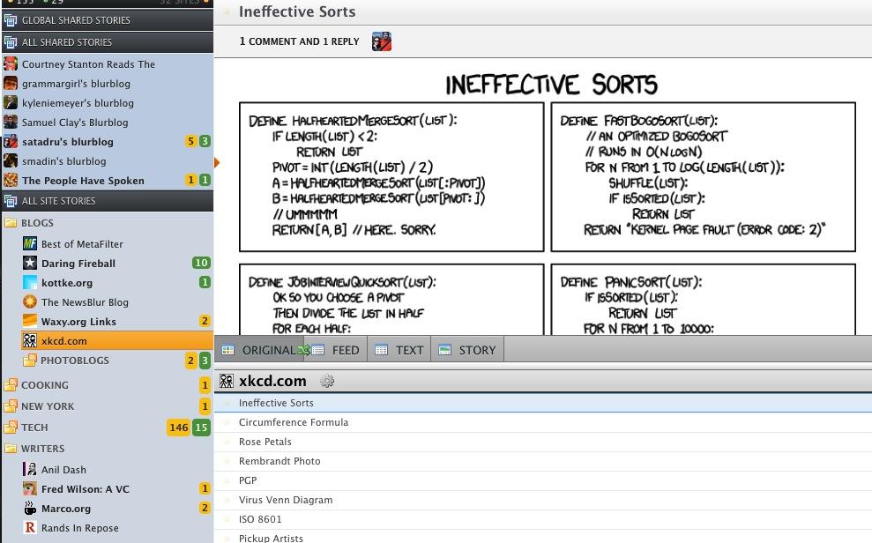Click Best of MetaFilter MF icon
The image size is (872, 543).
pos(30,244)
